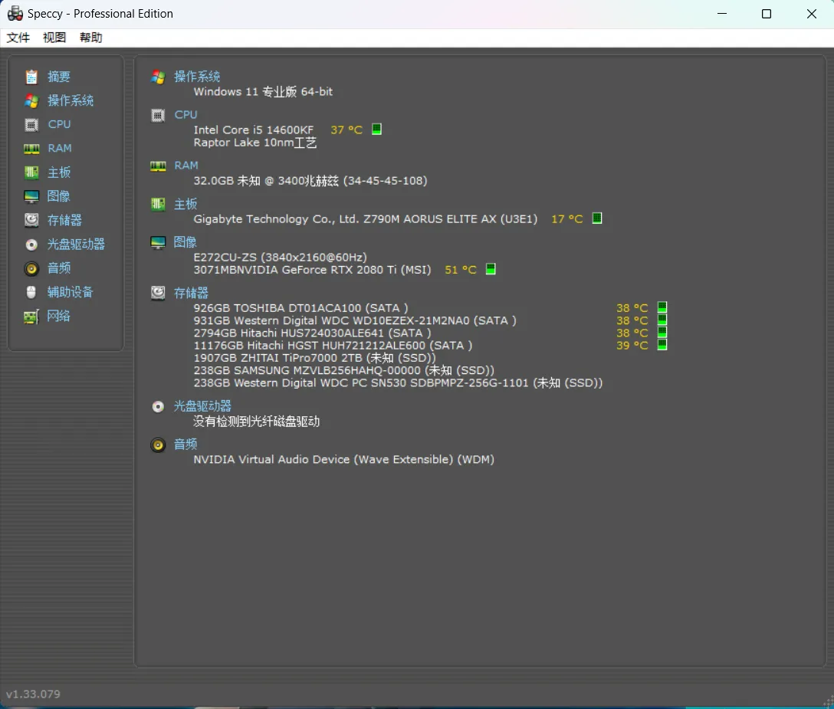
Task: Click the version number v1.33.079
Action: [x=33, y=694]
